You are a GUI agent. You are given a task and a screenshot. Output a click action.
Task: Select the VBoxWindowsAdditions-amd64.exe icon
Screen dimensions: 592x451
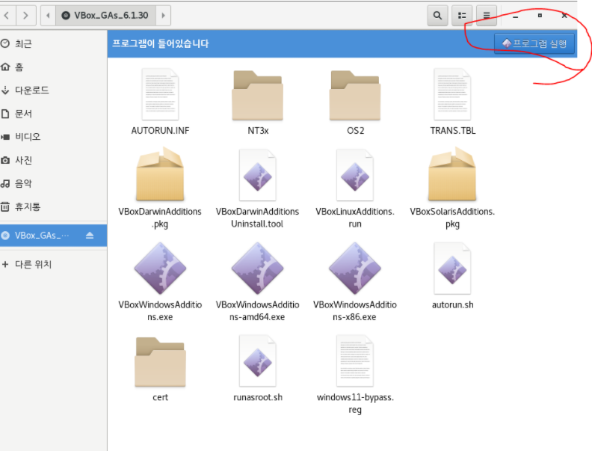[257, 269]
